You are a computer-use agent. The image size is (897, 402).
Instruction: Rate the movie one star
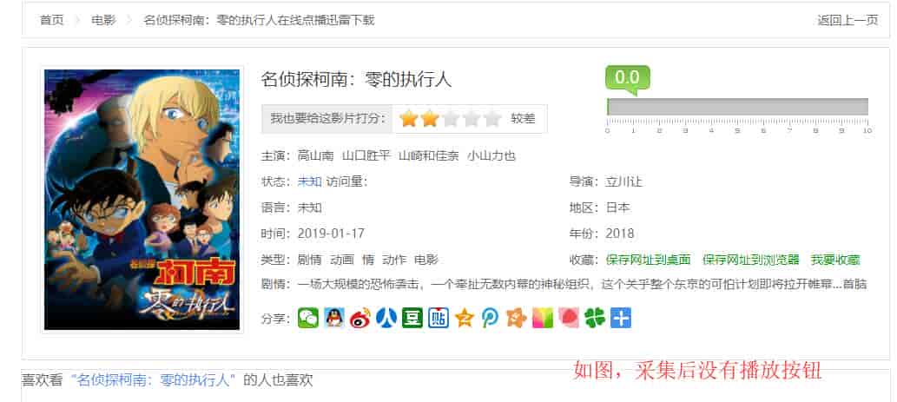tap(408, 119)
